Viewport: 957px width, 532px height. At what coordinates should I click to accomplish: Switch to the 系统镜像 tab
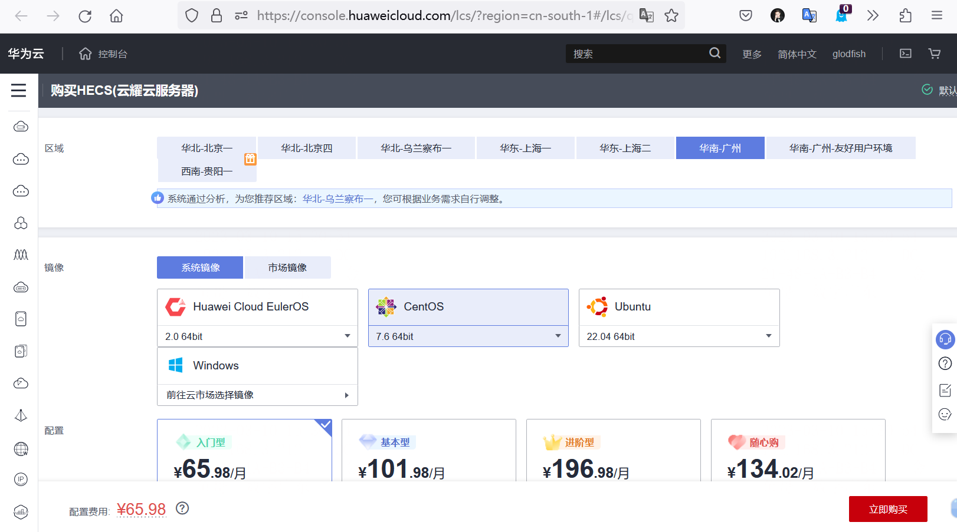click(x=200, y=267)
